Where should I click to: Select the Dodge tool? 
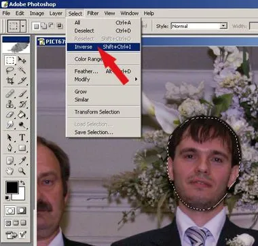point(22,124)
